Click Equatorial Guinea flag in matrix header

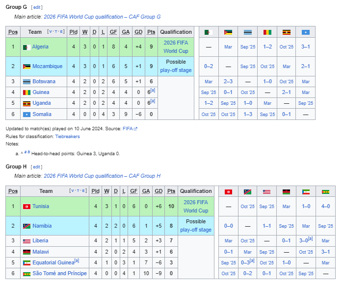click(306, 192)
